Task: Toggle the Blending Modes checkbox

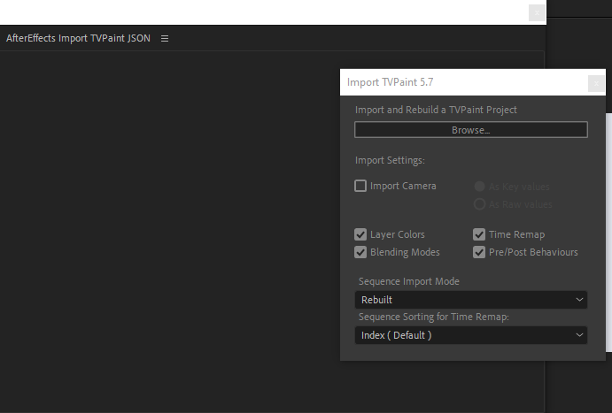Action: pos(360,252)
